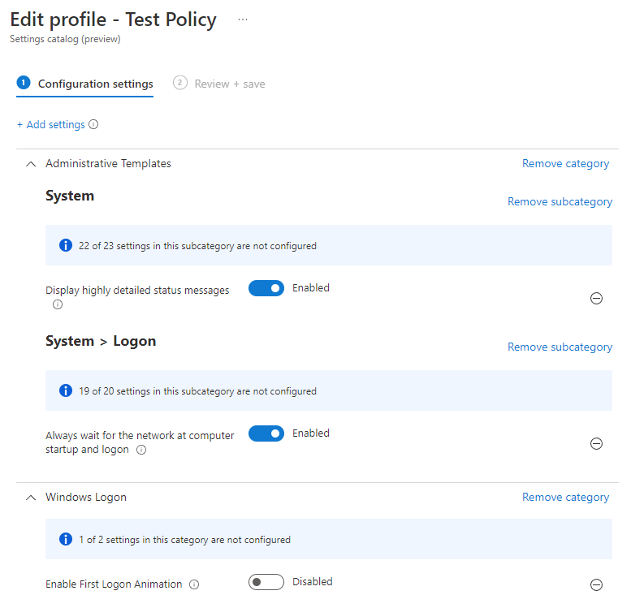Show info for Display highly detailed status messages
631x608 pixels.
point(58,304)
